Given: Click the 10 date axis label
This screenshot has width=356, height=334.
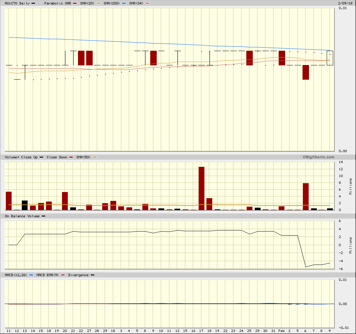Looking at the screenshot, I should 161,331.
